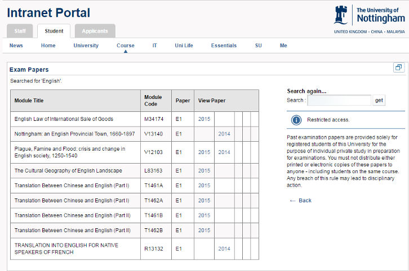The height and width of the screenshot is (271, 409).
Task: Open the News menu item
Action: [x=16, y=46]
